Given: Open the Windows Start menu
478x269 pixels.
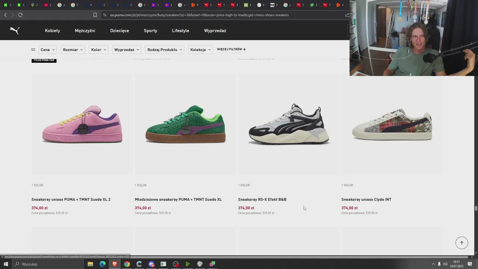Looking at the screenshot, I should pyautogui.click(x=6, y=264).
